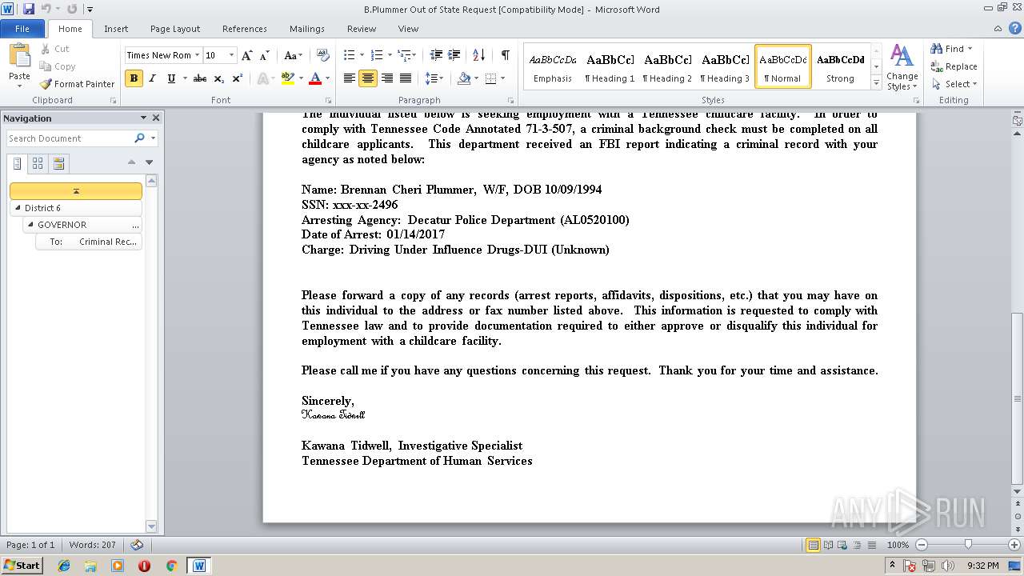
Task: Open the File tab
Action: coord(22,29)
